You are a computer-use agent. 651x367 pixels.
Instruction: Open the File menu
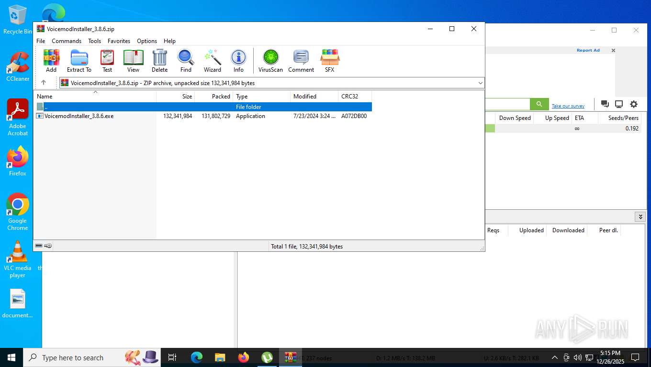click(41, 41)
